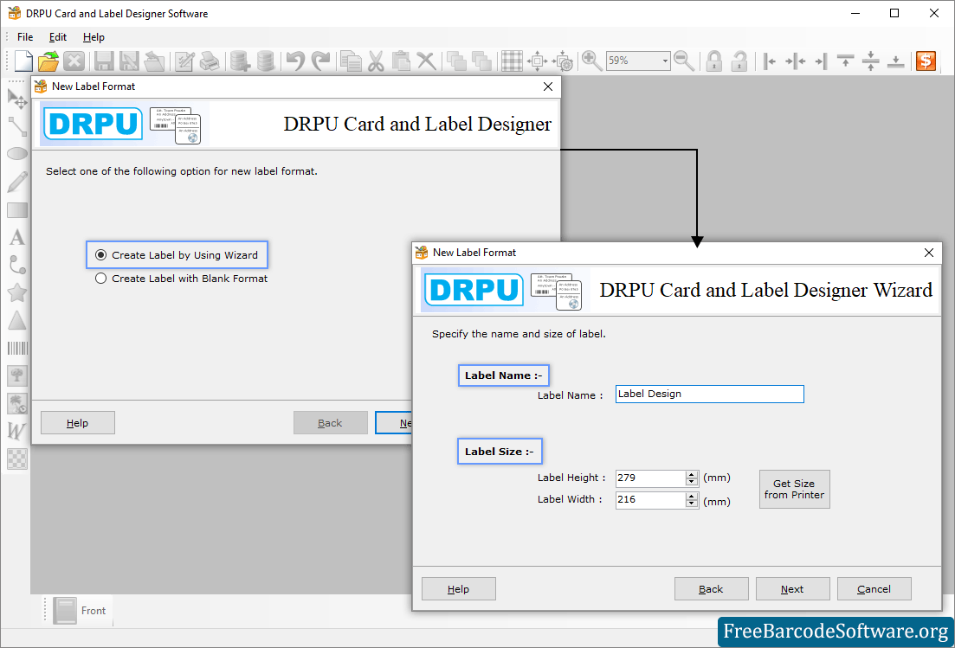Increase Label Height with up spinner
Viewport: 955px width, 648px height.
click(x=691, y=475)
